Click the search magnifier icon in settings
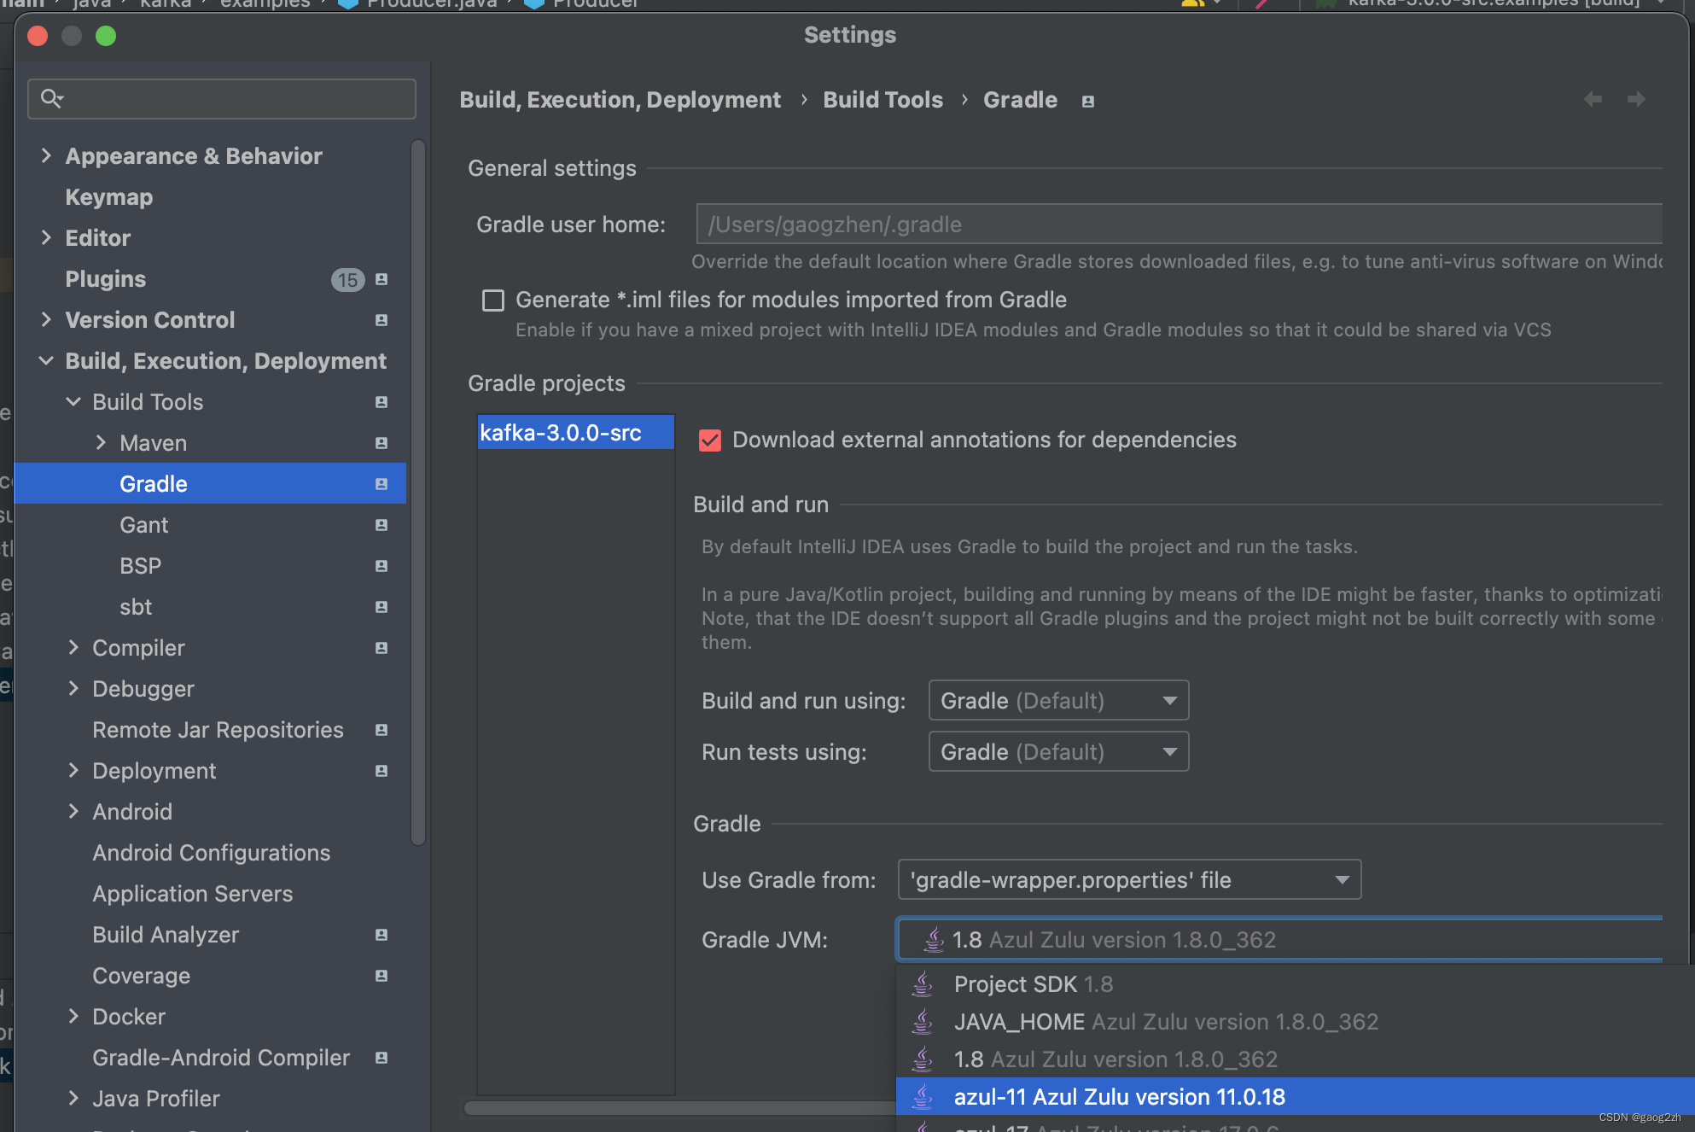 pyautogui.click(x=52, y=99)
